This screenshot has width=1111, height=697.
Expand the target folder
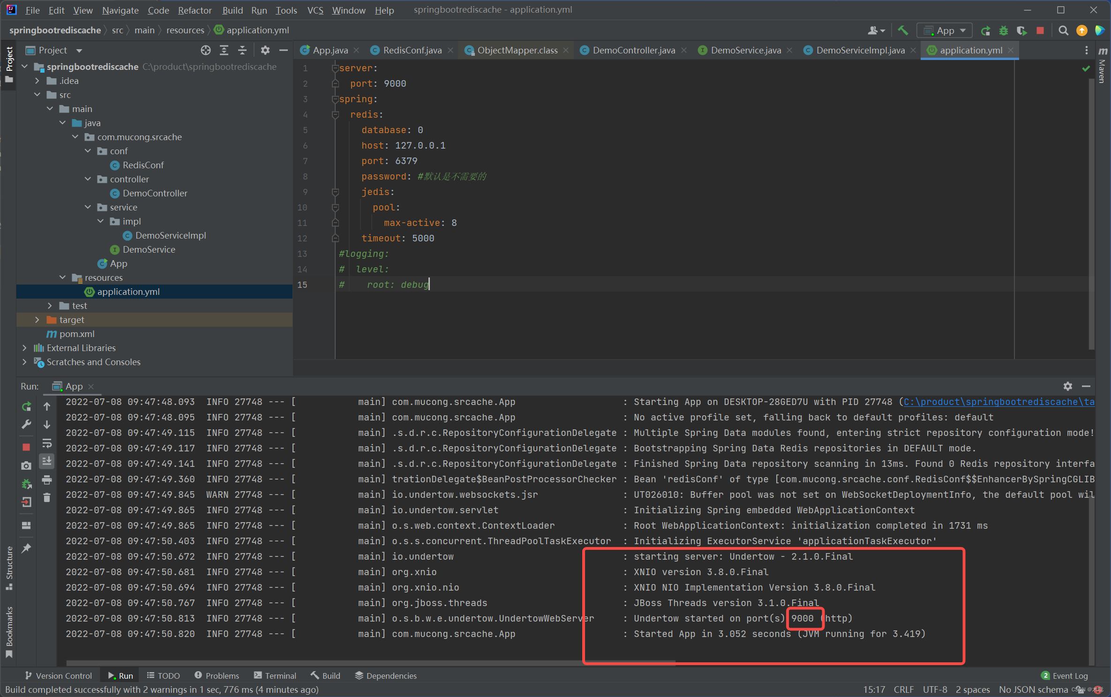click(x=37, y=320)
